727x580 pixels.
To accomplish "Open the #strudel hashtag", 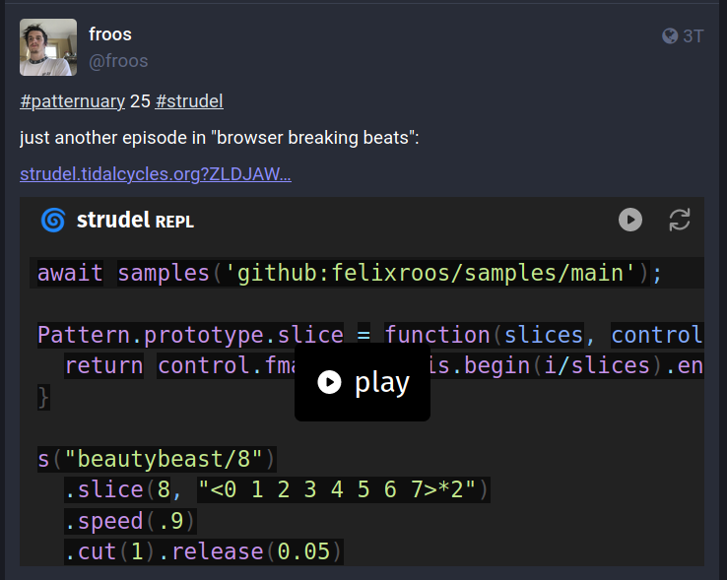I will [189, 101].
